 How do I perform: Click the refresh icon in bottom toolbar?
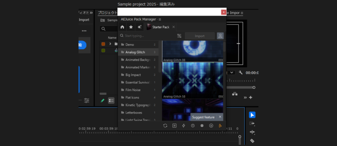point(165,125)
